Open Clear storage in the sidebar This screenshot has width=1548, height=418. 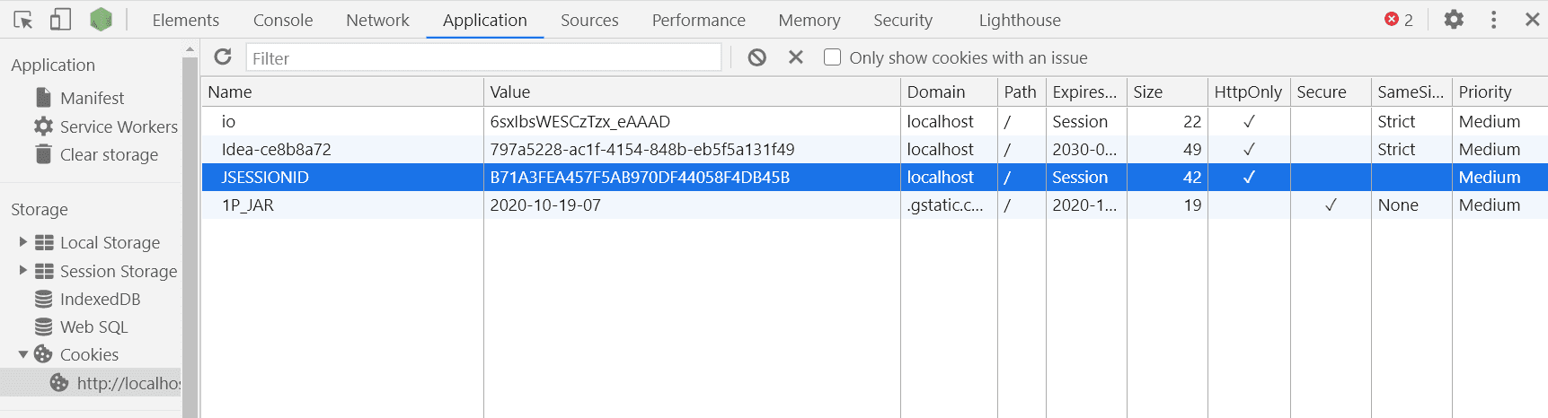(x=108, y=154)
